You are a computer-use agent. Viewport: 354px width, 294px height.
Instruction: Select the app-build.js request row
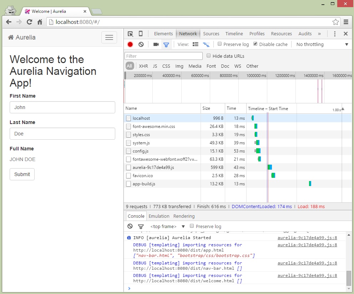click(238, 184)
